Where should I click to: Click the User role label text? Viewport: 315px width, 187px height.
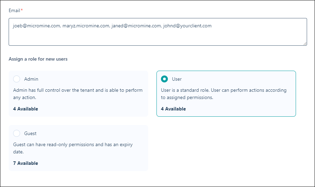coord(177,79)
